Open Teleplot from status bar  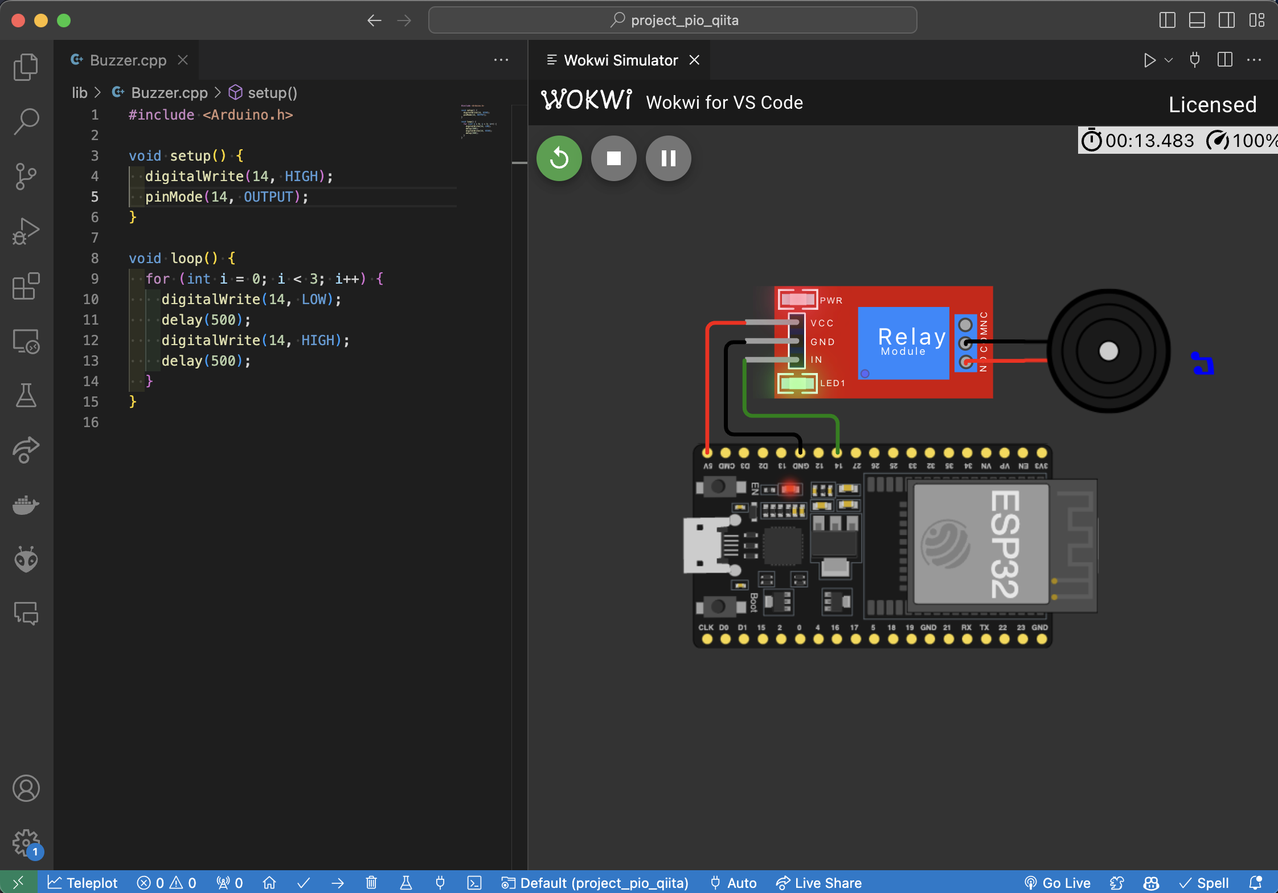[x=83, y=882]
